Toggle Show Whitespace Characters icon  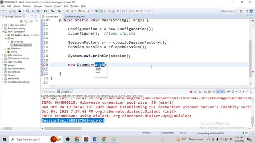pos(118,11)
